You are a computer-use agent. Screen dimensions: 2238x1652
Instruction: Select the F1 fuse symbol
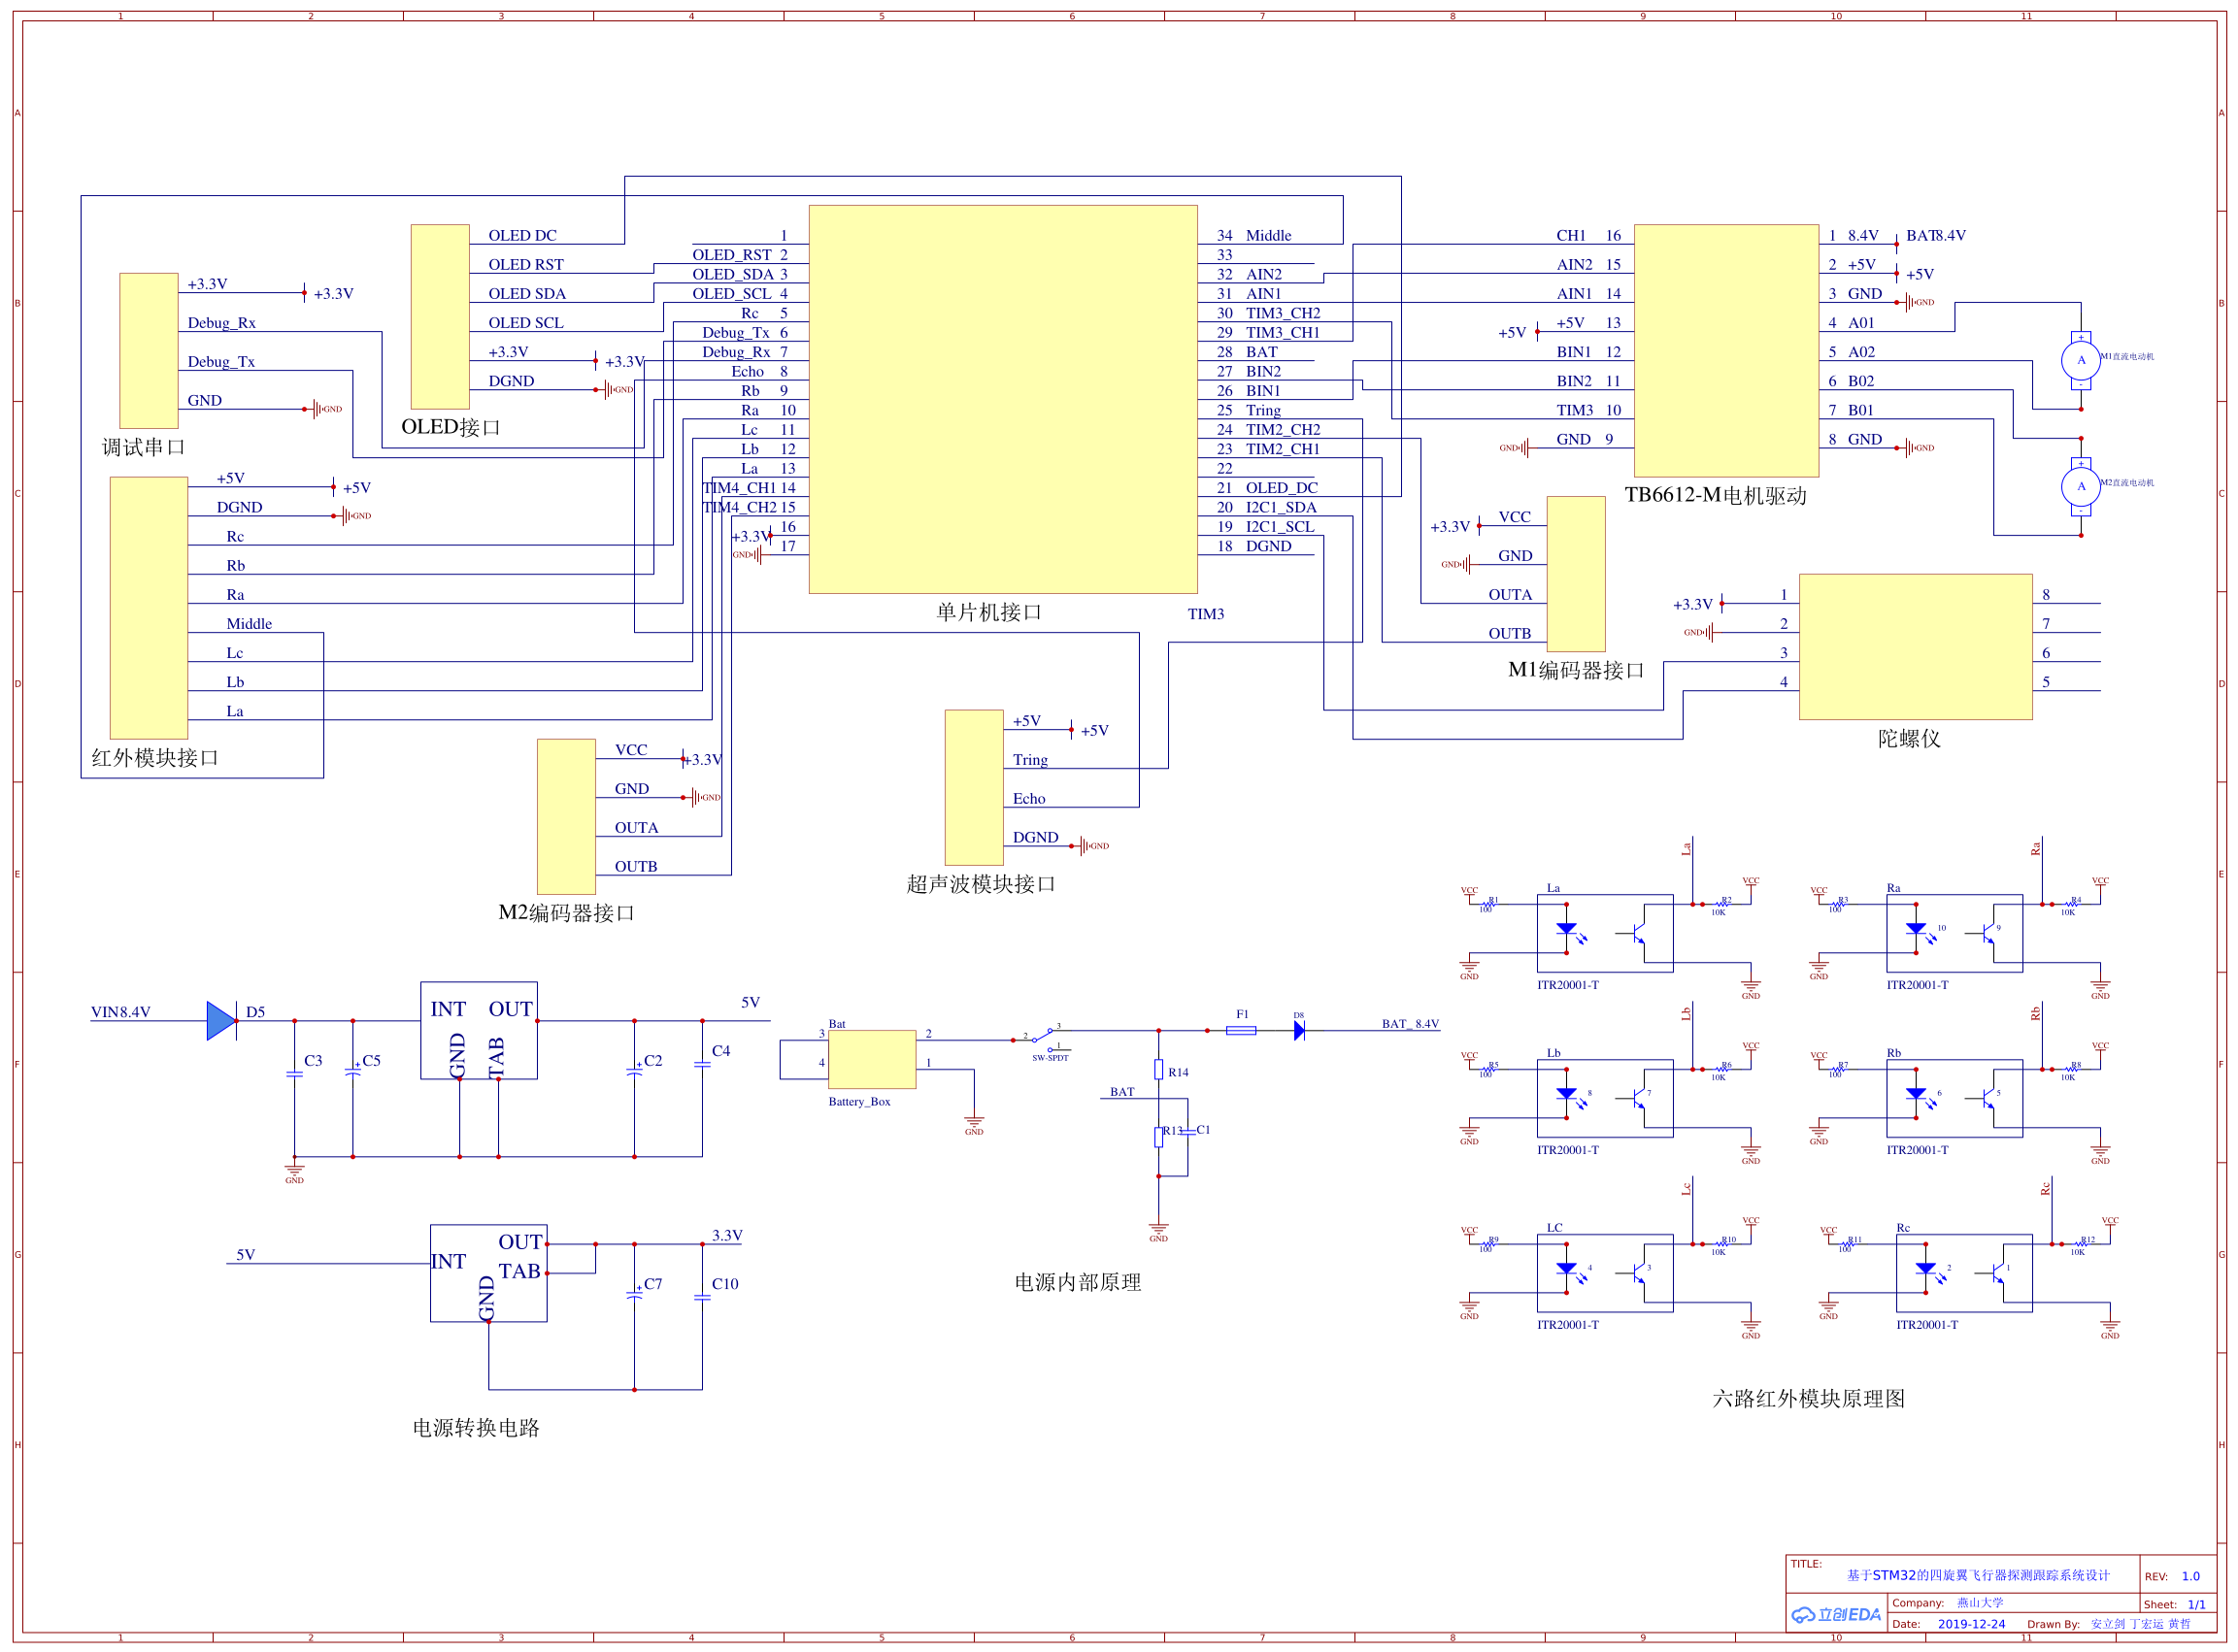click(x=1241, y=1030)
